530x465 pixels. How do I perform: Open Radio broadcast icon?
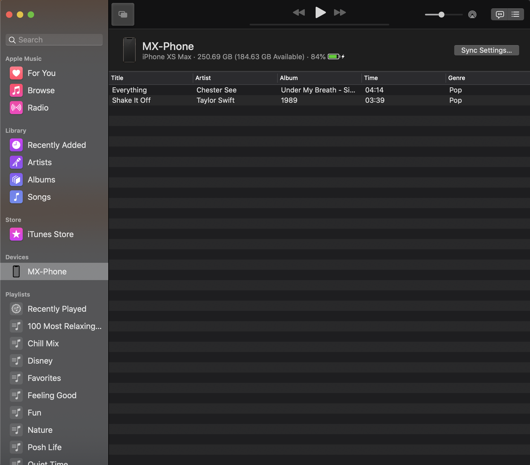[16, 108]
